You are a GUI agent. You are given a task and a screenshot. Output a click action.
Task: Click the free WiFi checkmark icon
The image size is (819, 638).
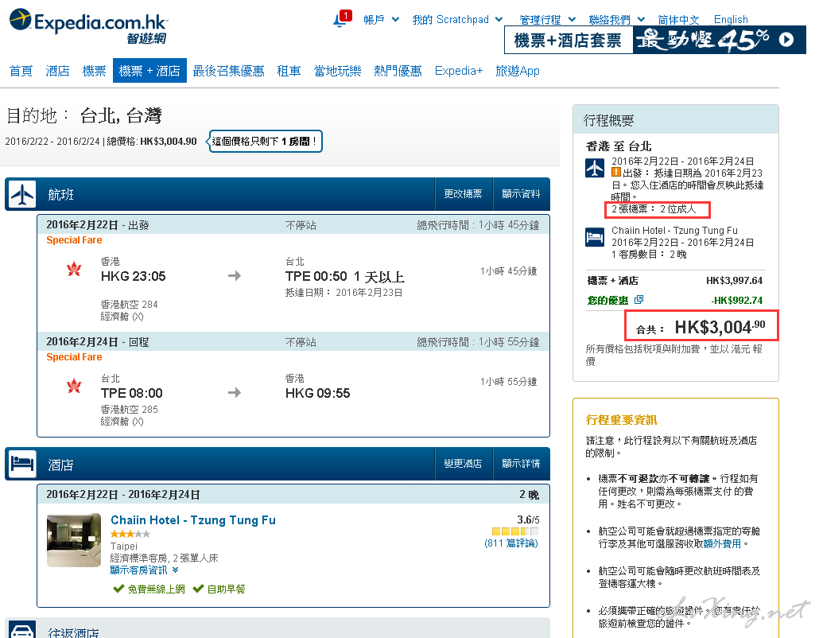click(x=118, y=589)
